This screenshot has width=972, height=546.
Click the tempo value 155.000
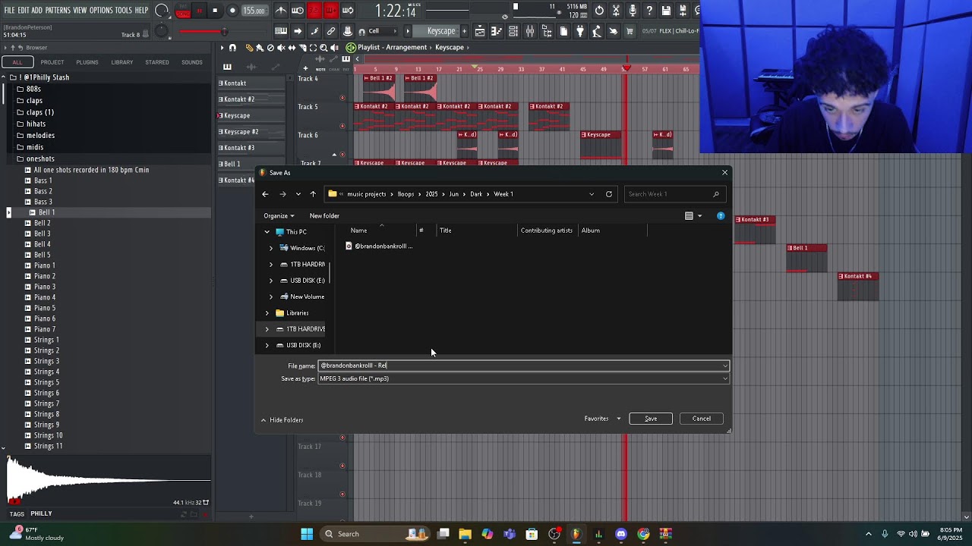click(x=254, y=11)
